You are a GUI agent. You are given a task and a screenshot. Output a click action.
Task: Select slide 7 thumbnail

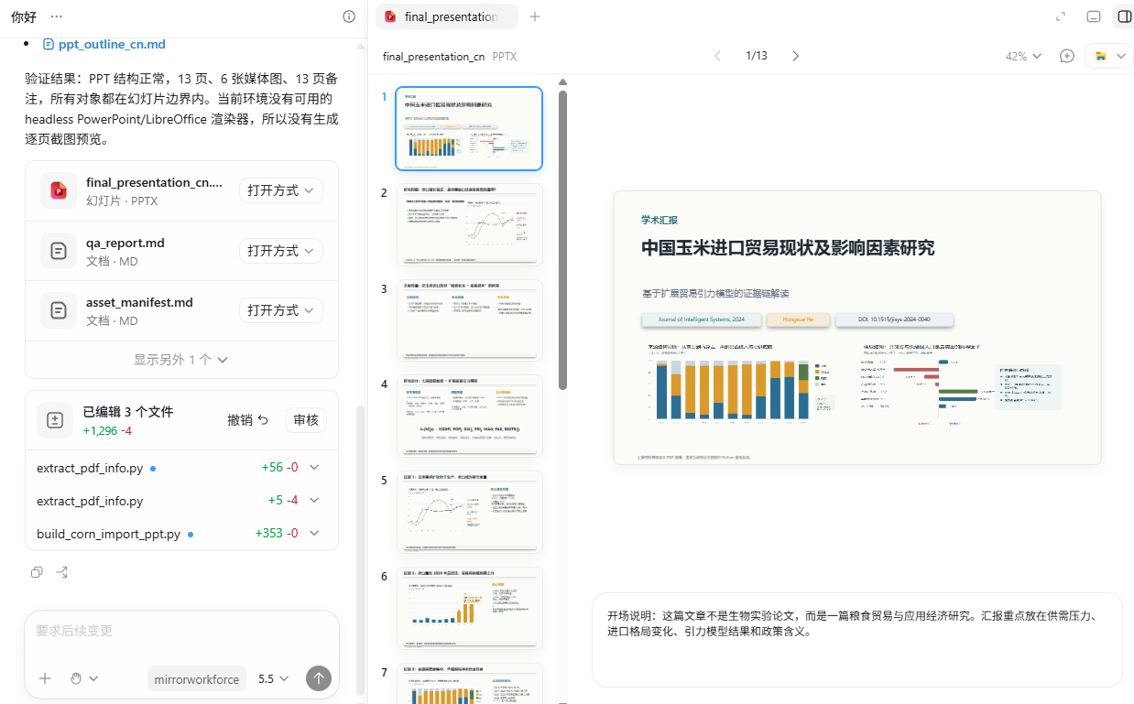pos(469,684)
